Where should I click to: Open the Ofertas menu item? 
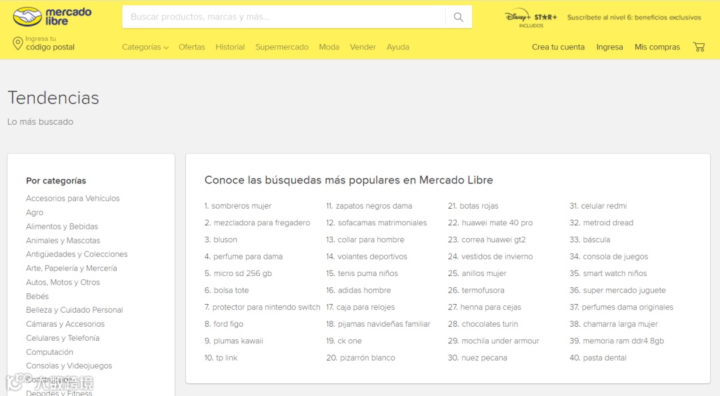click(191, 47)
